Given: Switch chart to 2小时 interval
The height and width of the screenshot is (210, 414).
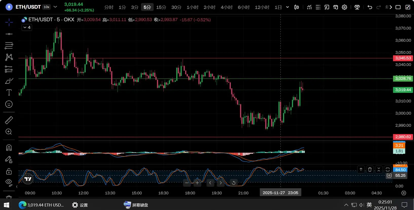Looking at the screenshot, I should [x=209, y=7].
